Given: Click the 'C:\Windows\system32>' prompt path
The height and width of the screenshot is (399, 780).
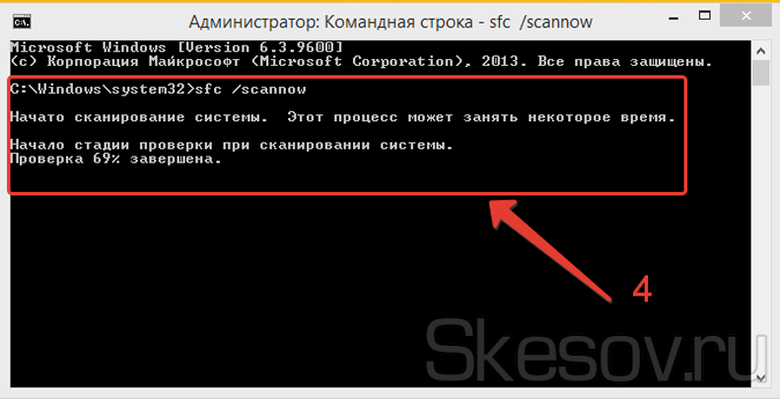Looking at the screenshot, I should (102, 90).
